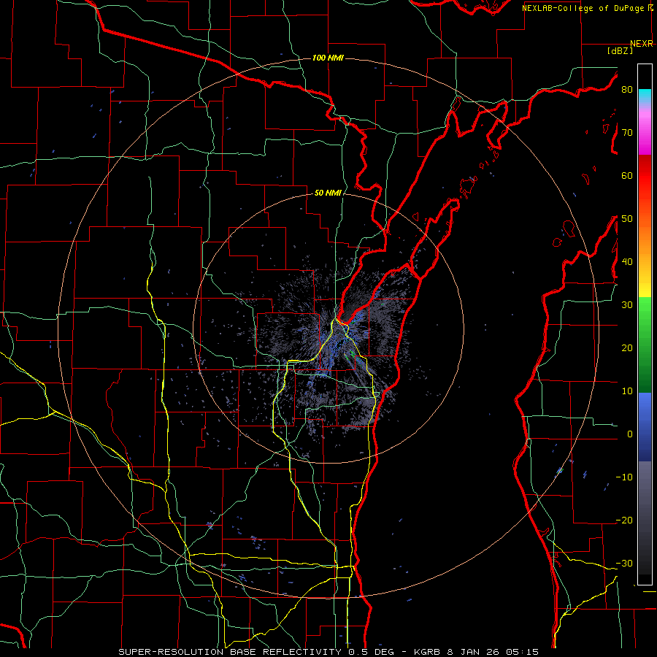
Task: Click the 30 value on the dBZ scale
Action: point(627,304)
